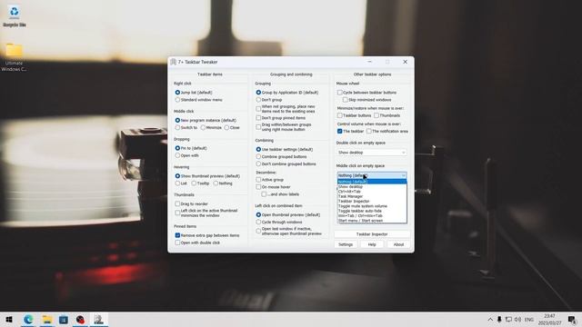Open the notification center icon
582x327 pixels.
click(x=572, y=319)
